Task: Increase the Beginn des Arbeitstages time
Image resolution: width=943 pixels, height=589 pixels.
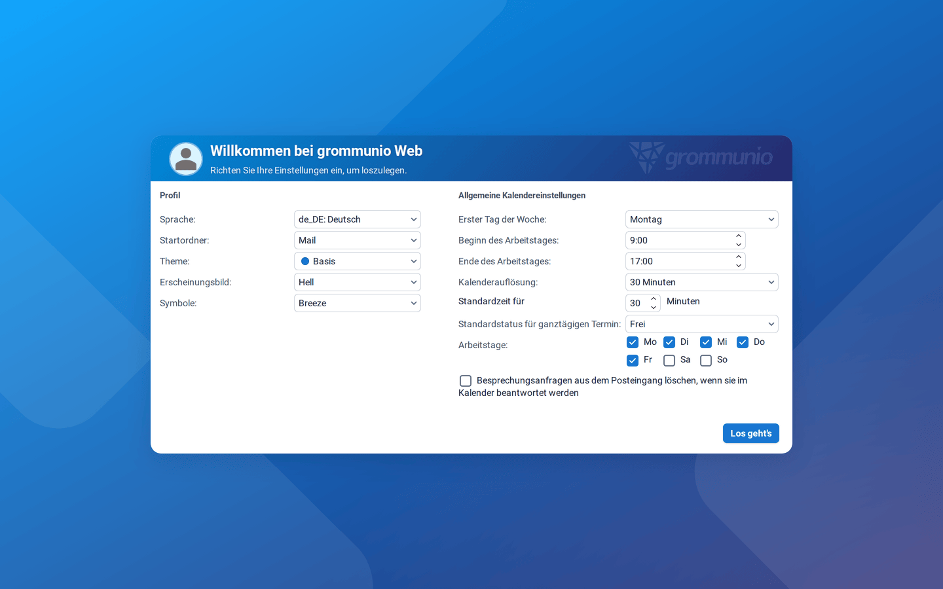Action: coord(739,236)
